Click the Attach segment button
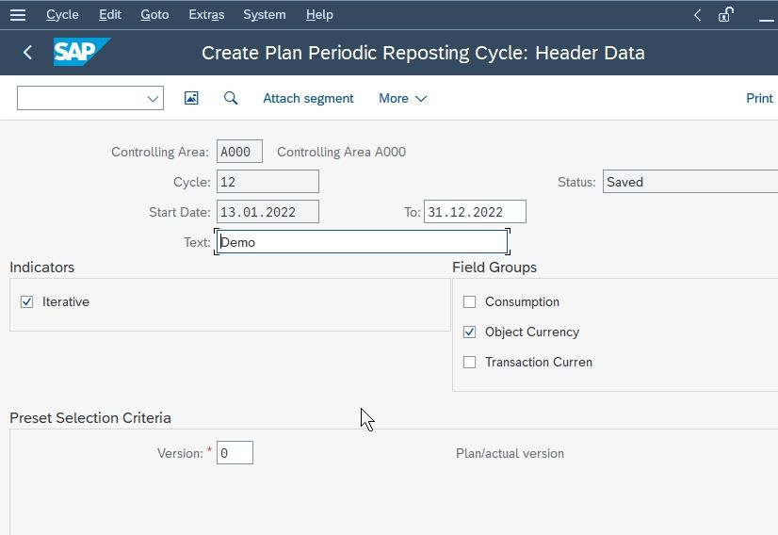The width and height of the screenshot is (778, 535). pos(308,98)
